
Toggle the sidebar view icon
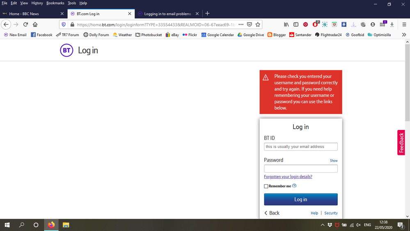(x=295, y=25)
